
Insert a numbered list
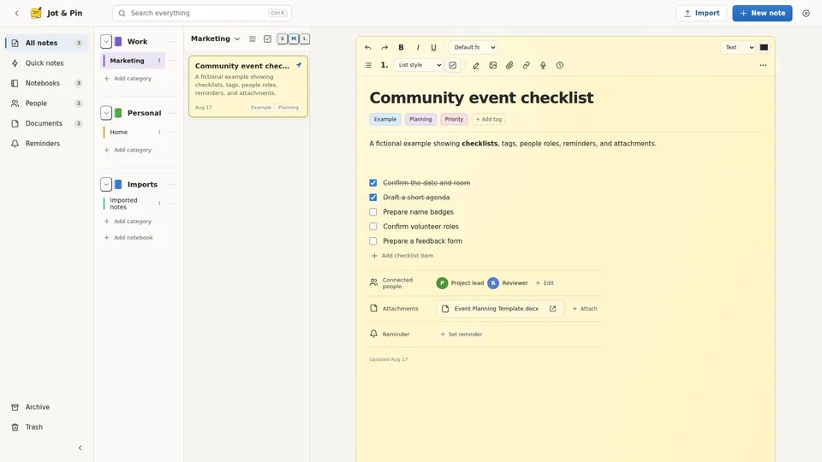tap(384, 65)
